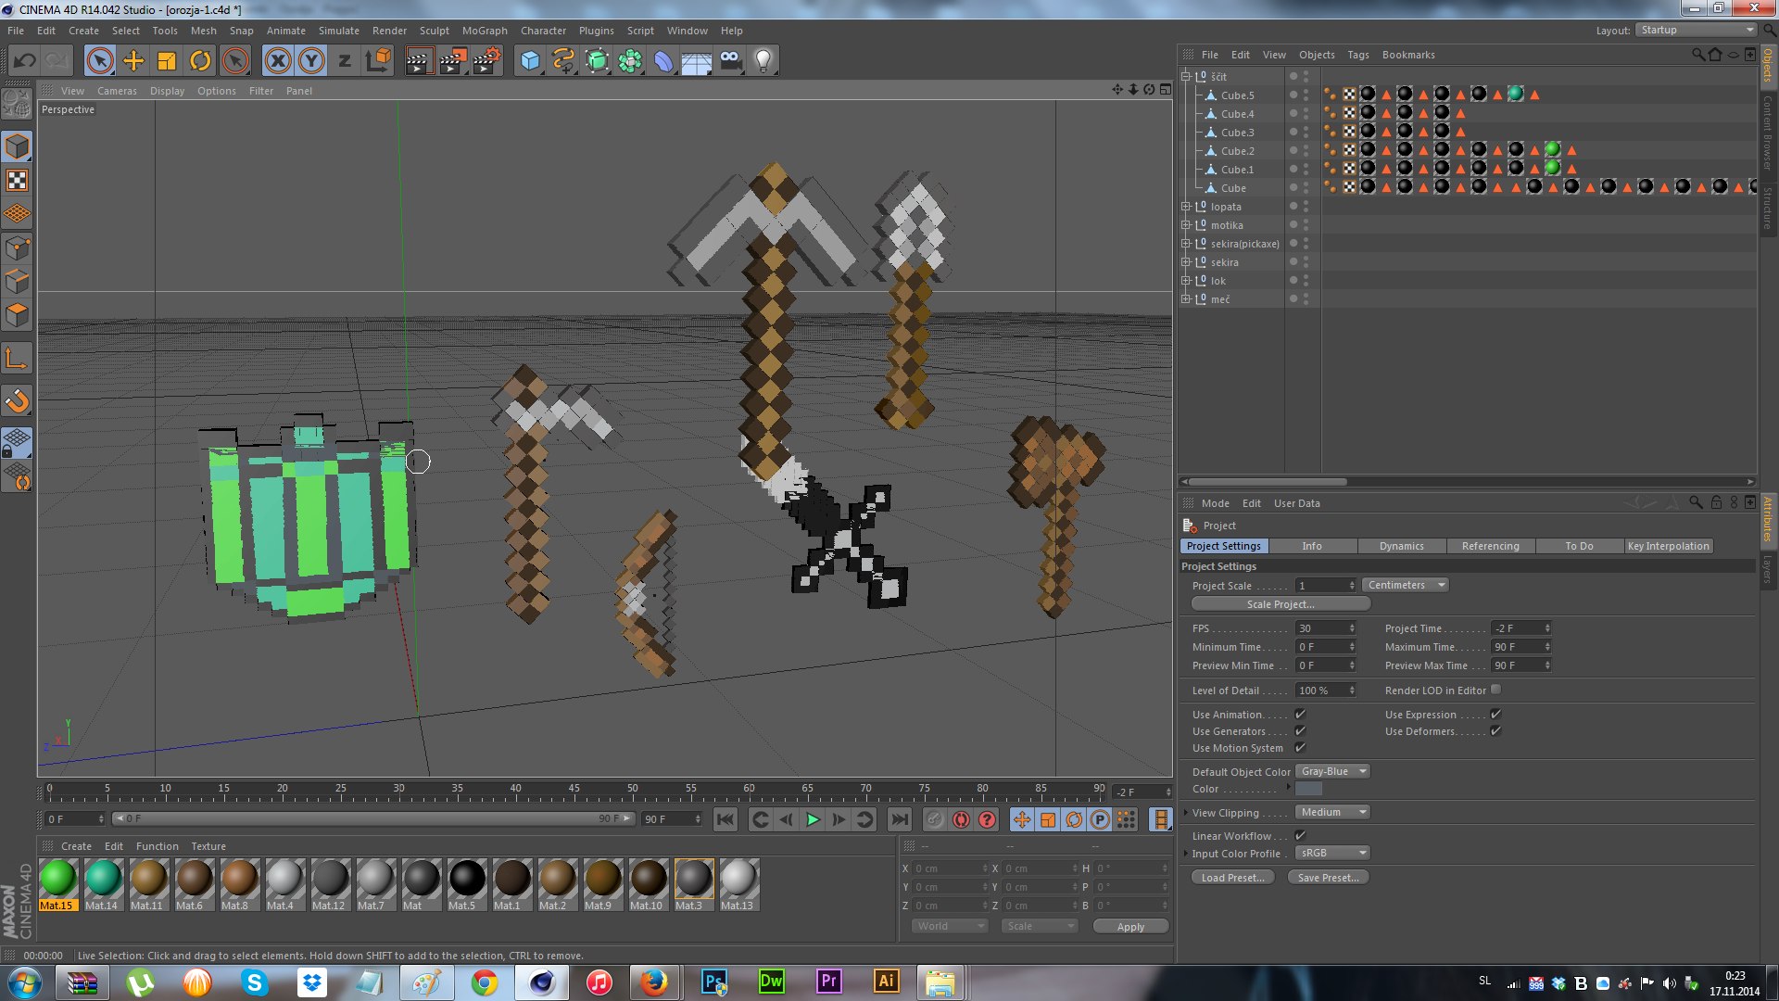This screenshot has width=1779, height=1001.
Task: Open Default Object Color Gray-Blue dropdown
Action: 1332,771
